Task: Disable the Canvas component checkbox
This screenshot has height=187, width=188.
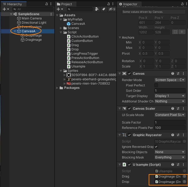Action: pyautogui.click(x=129, y=73)
